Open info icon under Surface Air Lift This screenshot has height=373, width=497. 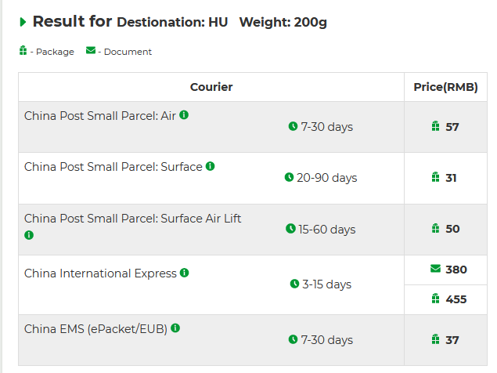[x=29, y=235]
